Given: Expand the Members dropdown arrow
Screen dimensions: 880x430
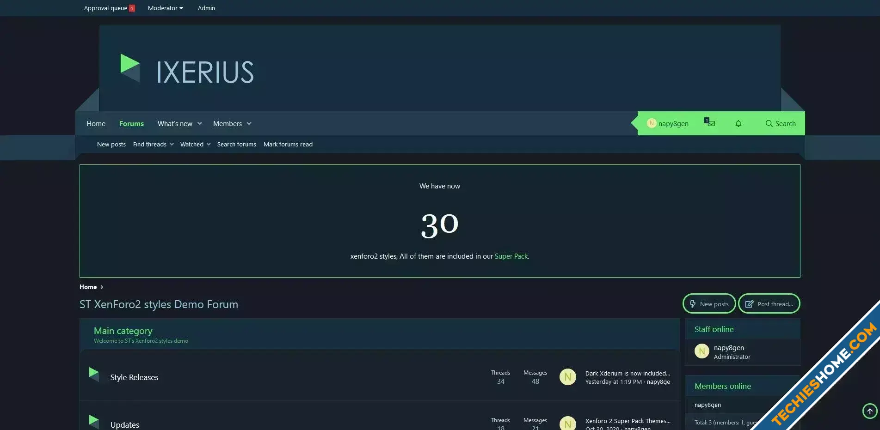Looking at the screenshot, I should coord(249,123).
